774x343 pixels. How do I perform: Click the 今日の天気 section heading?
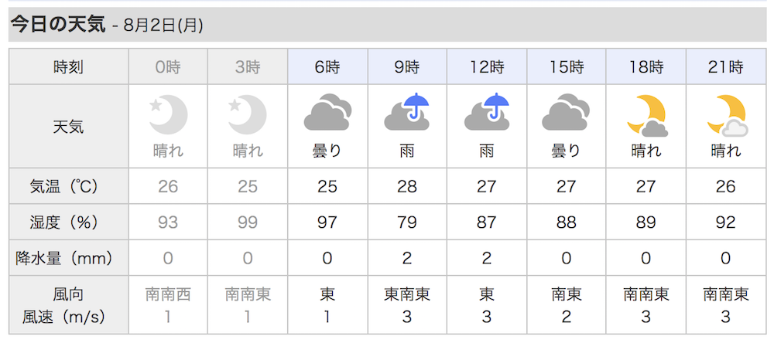58,24
